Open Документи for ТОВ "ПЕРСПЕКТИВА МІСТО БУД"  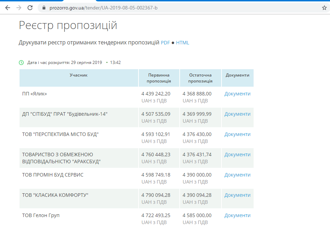point(238,134)
